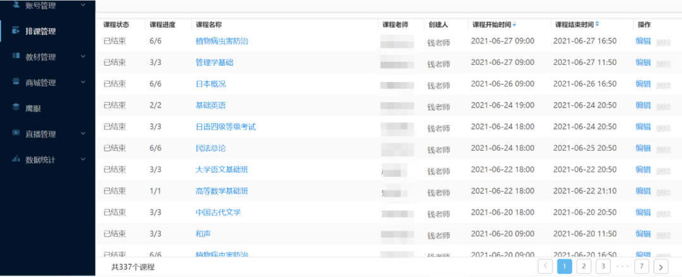The width and height of the screenshot is (682, 277).
Task: Click 编辑 for 管理学基础 row
Action: (x=643, y=62)
